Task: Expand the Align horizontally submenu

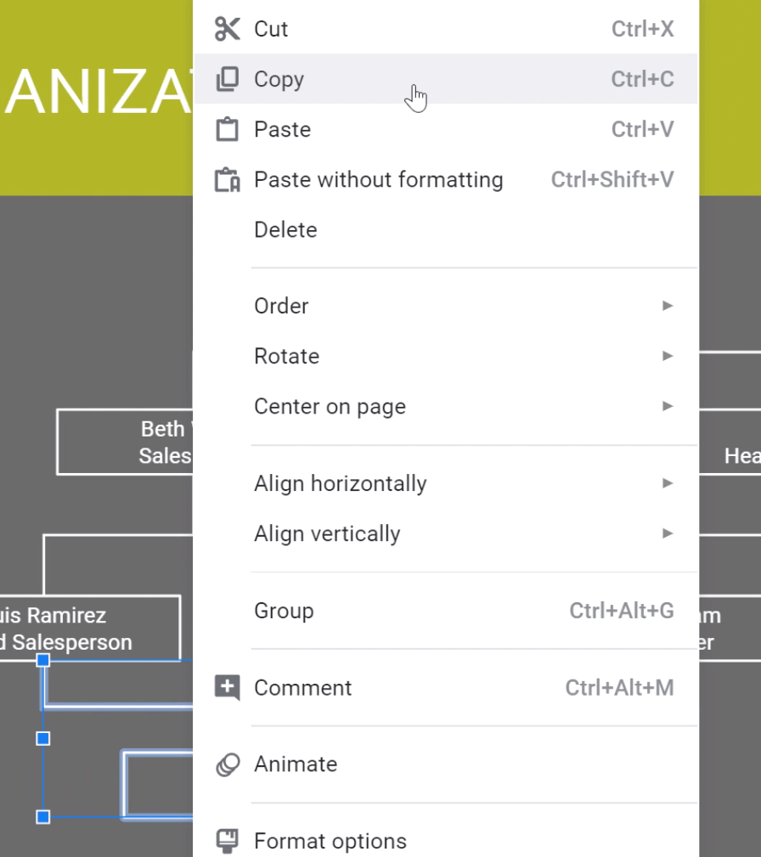Action: point(667,482)
